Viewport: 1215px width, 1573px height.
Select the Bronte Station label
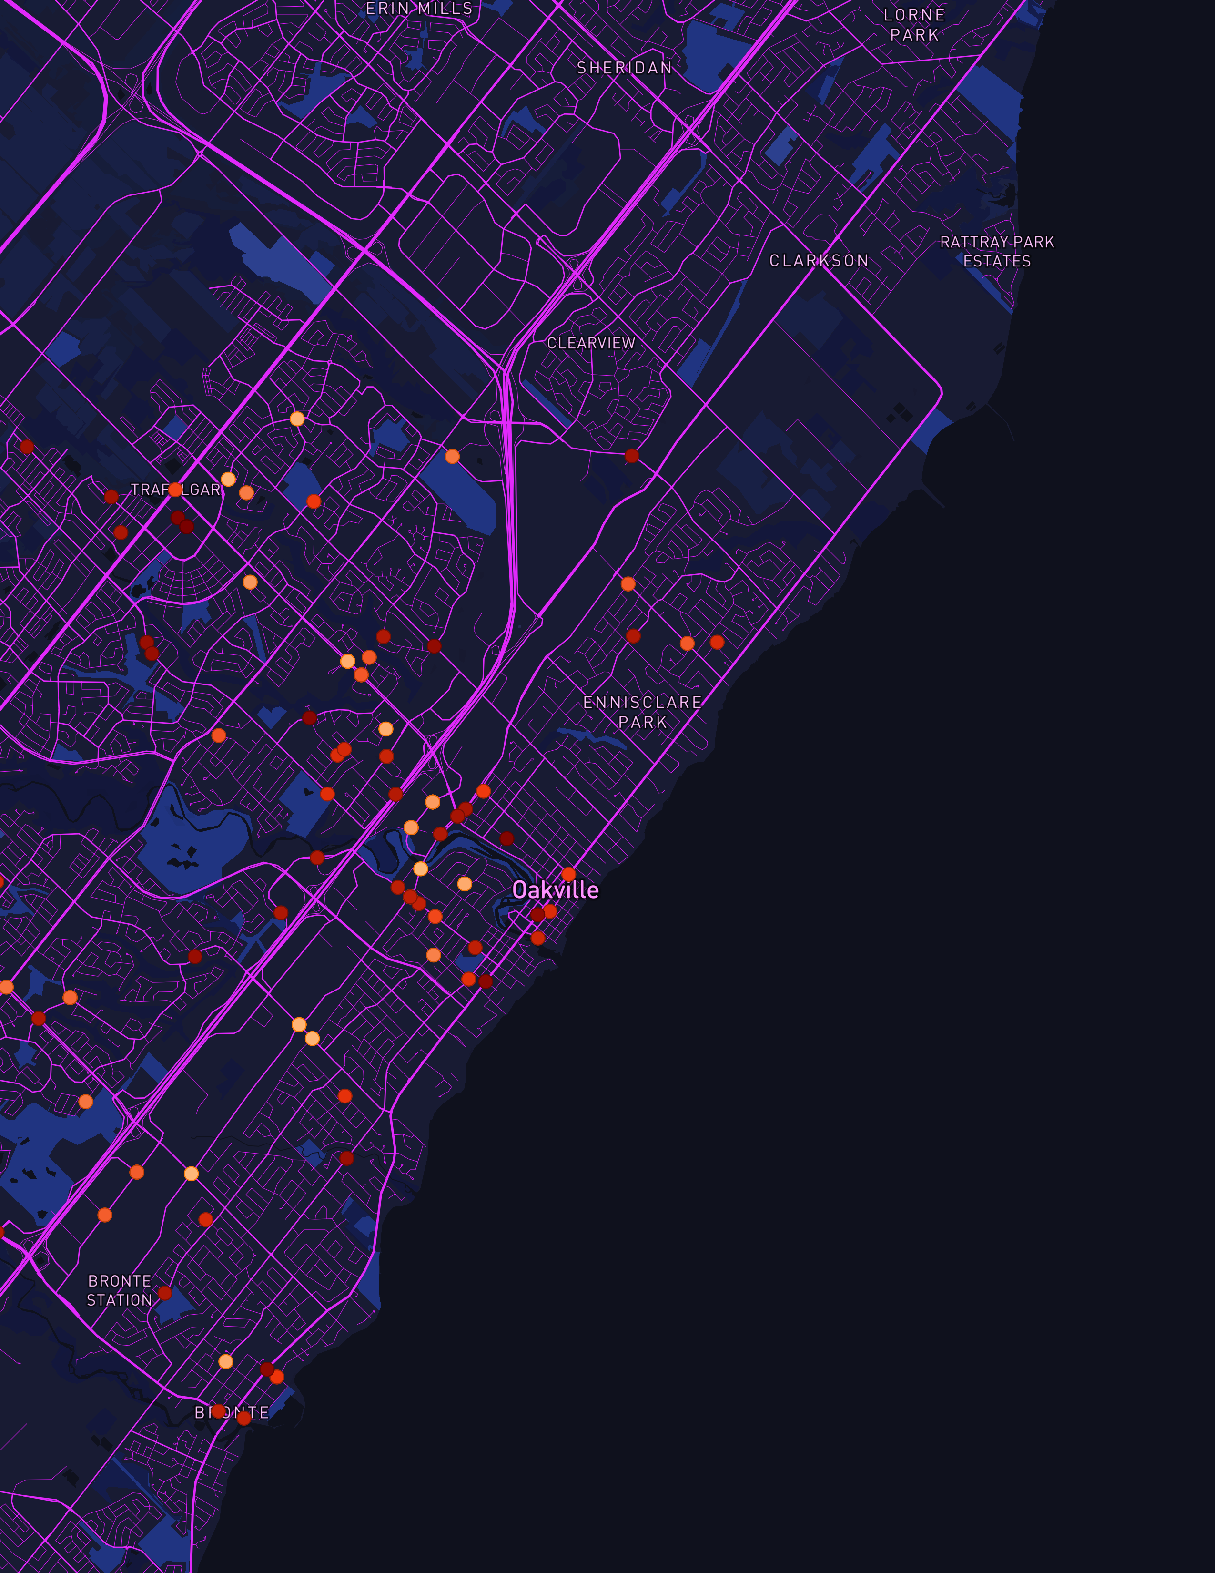pyautogui.click(x=120, y=1290)
